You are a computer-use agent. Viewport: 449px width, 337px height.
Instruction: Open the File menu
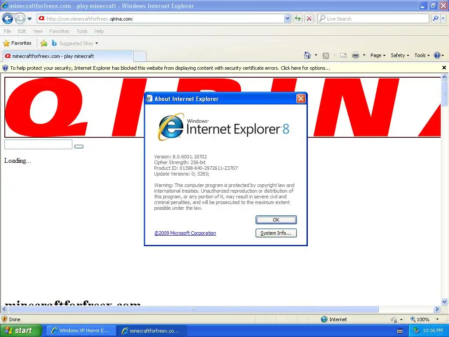click(8, 31)
